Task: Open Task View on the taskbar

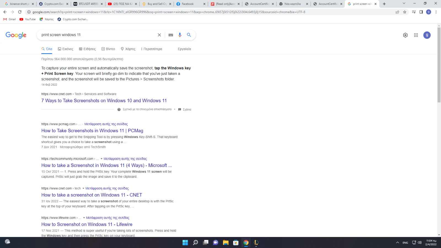Action: [206, 242]
